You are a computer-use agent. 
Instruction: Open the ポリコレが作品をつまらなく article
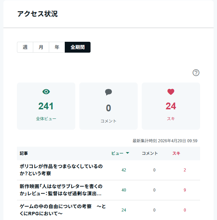coord(61,170)
